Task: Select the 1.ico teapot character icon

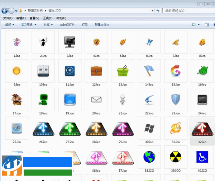Action: pos(17,42)
